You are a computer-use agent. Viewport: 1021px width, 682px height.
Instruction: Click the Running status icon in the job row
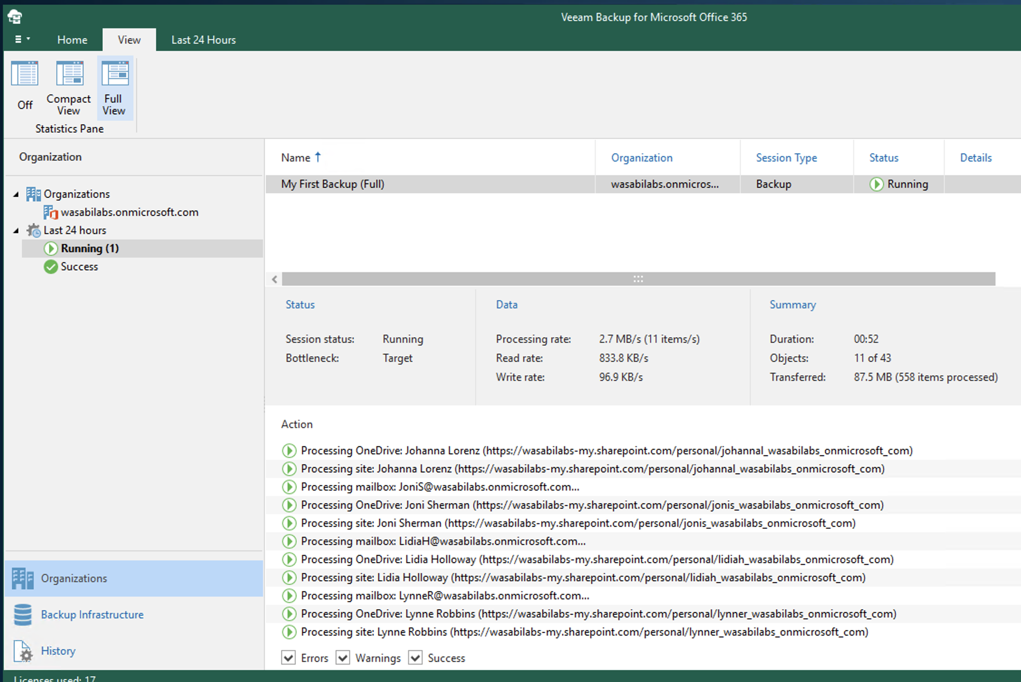[876, 184]
